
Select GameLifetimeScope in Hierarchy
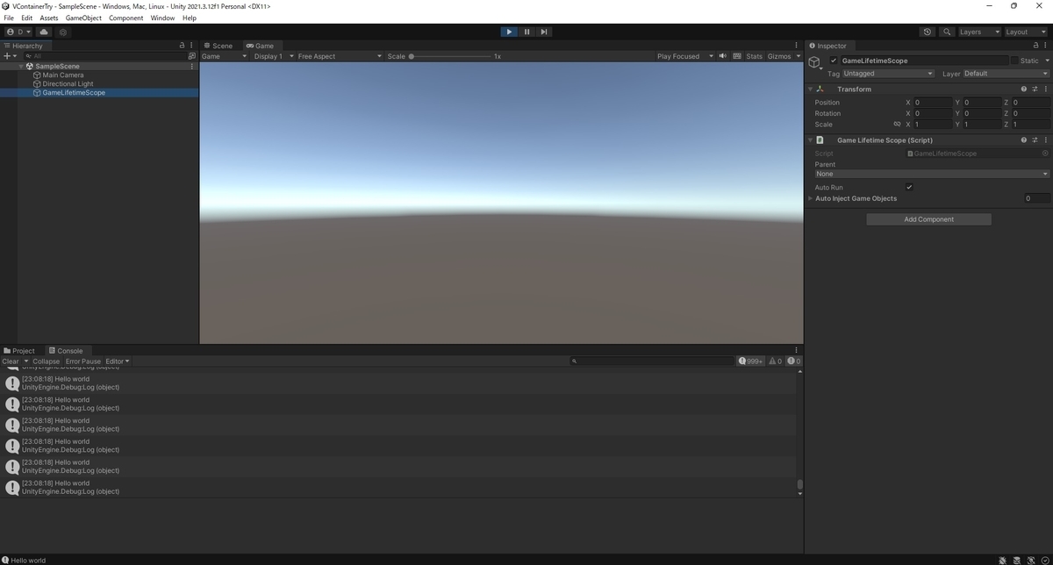[x=74, y=92]
